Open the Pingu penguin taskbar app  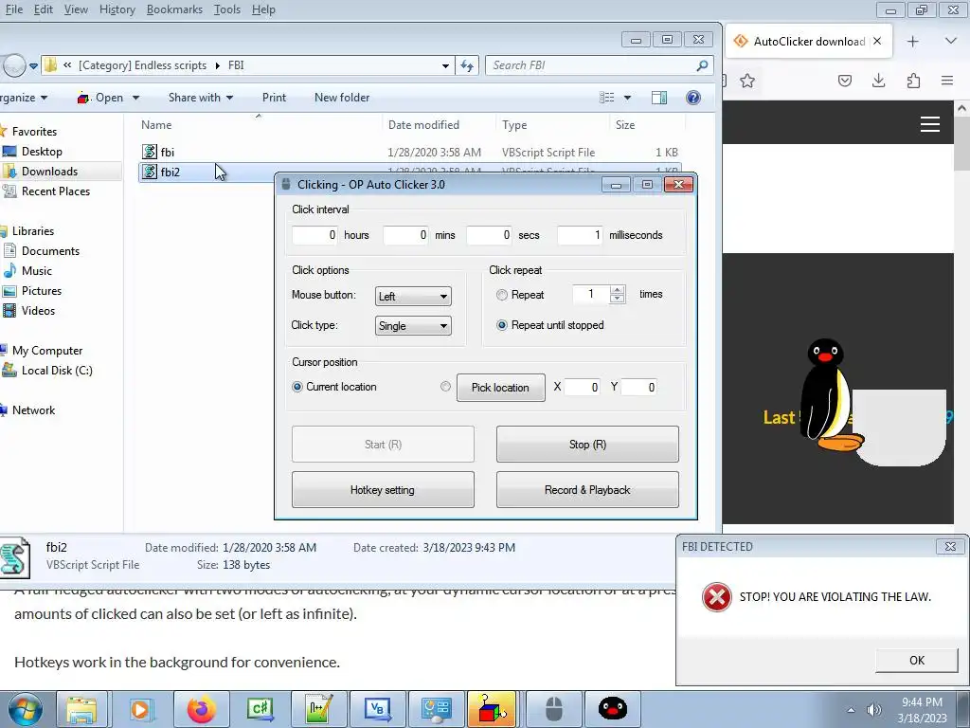pos(613,709)
